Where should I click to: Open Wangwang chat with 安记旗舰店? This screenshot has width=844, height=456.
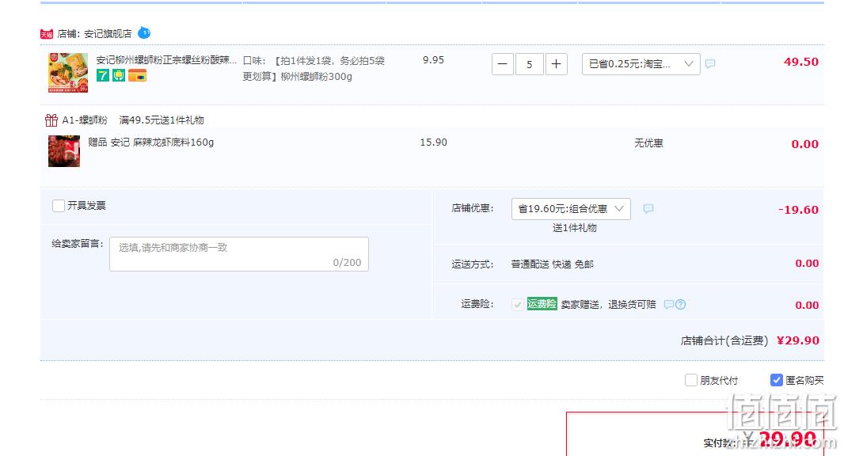[x=144, y=32]
